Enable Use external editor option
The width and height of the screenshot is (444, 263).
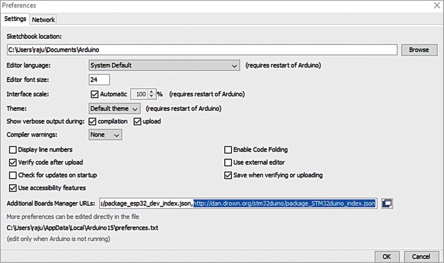pos(228,162)
